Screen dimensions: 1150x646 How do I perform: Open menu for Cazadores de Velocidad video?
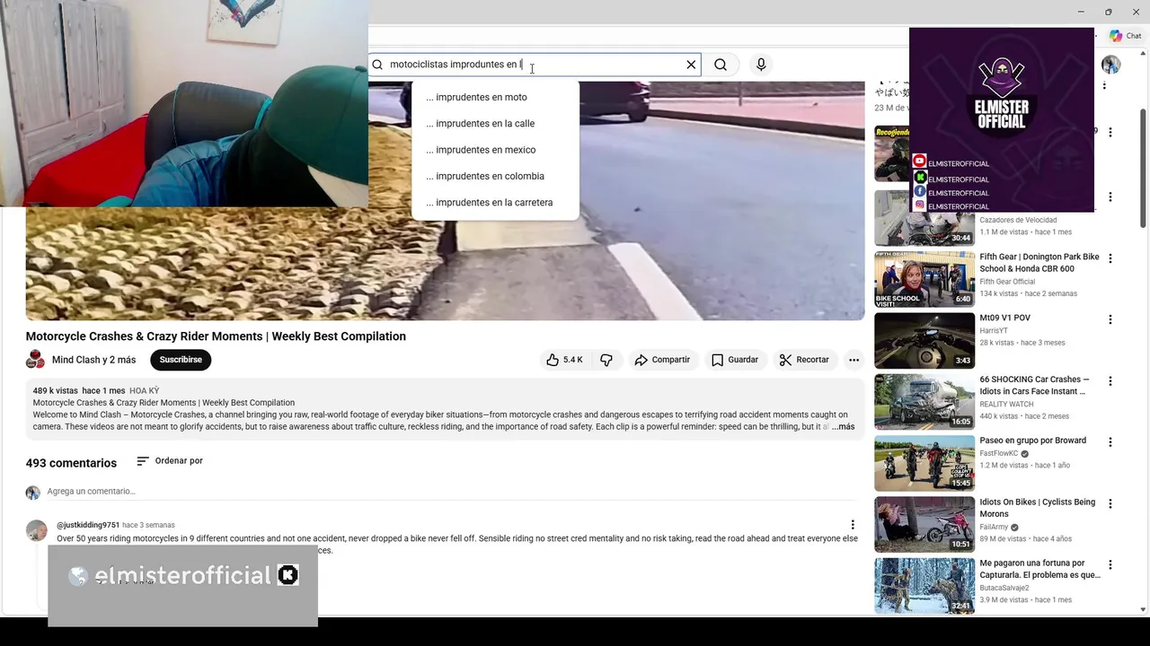(x=1110, y=197)
